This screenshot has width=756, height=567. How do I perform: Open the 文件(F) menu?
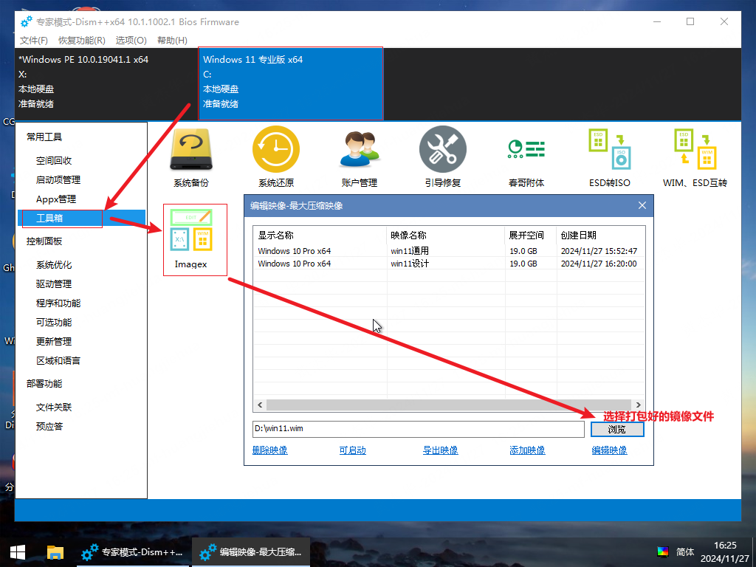click(34, 41)
